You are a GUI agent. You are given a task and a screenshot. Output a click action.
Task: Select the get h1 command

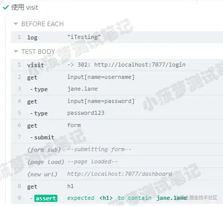pyautogui.click(x=117, y=186)
